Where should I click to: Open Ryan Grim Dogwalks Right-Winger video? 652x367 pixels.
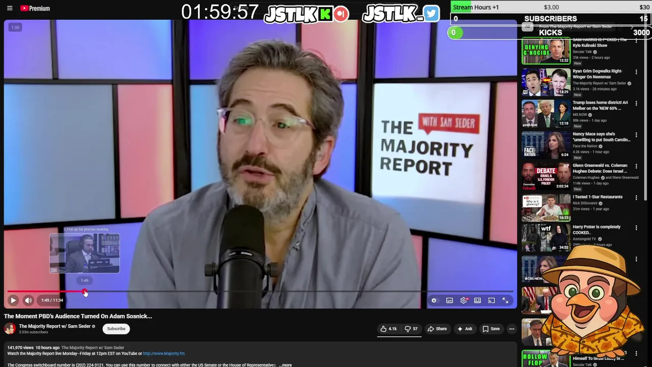546,82
